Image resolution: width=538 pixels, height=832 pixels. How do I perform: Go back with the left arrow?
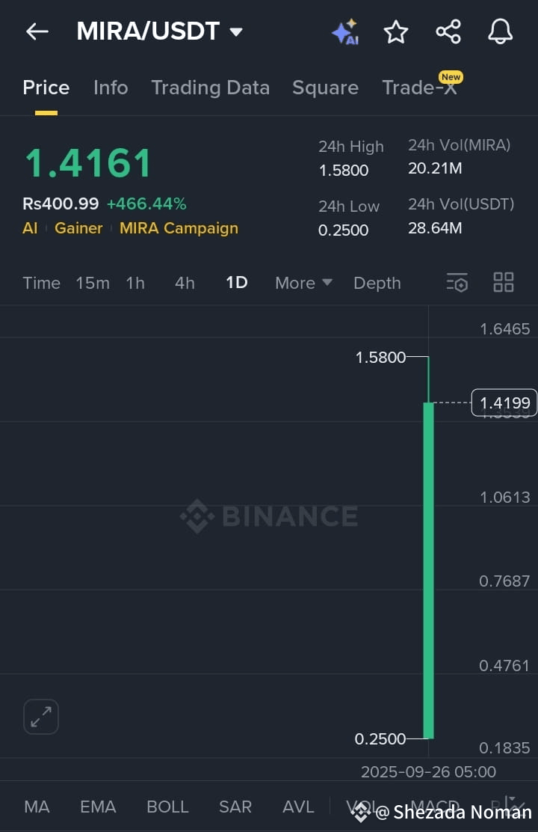[x=37, y=32]
